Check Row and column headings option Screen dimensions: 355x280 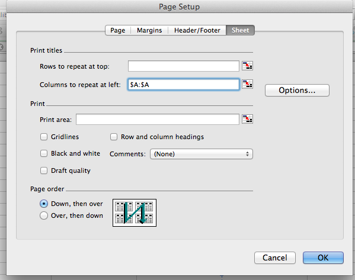click(x=114, y=137)
